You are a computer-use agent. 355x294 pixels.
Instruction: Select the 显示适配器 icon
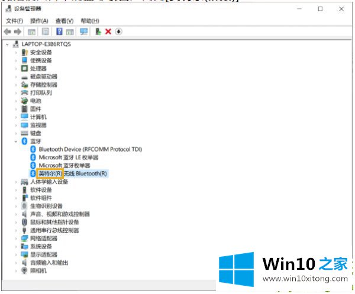pos(24,254)
